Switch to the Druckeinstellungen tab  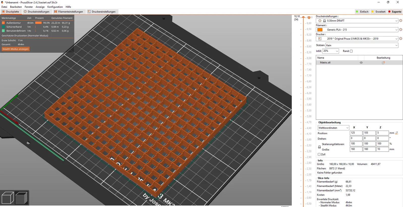(37, 12)
